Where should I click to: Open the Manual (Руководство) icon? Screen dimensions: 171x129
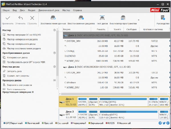[x=163, y=17]
